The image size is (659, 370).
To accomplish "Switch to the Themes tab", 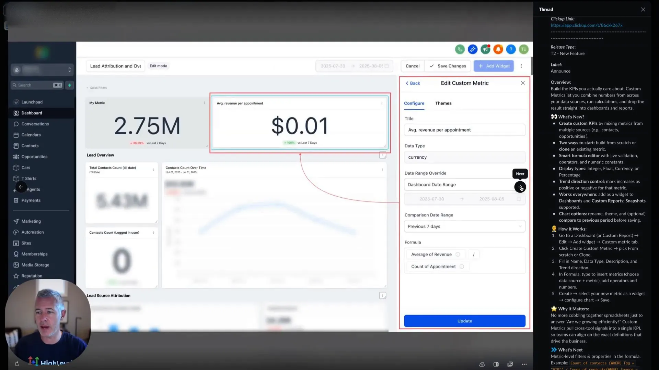I will pyautogui.click(x=443, y=103).
